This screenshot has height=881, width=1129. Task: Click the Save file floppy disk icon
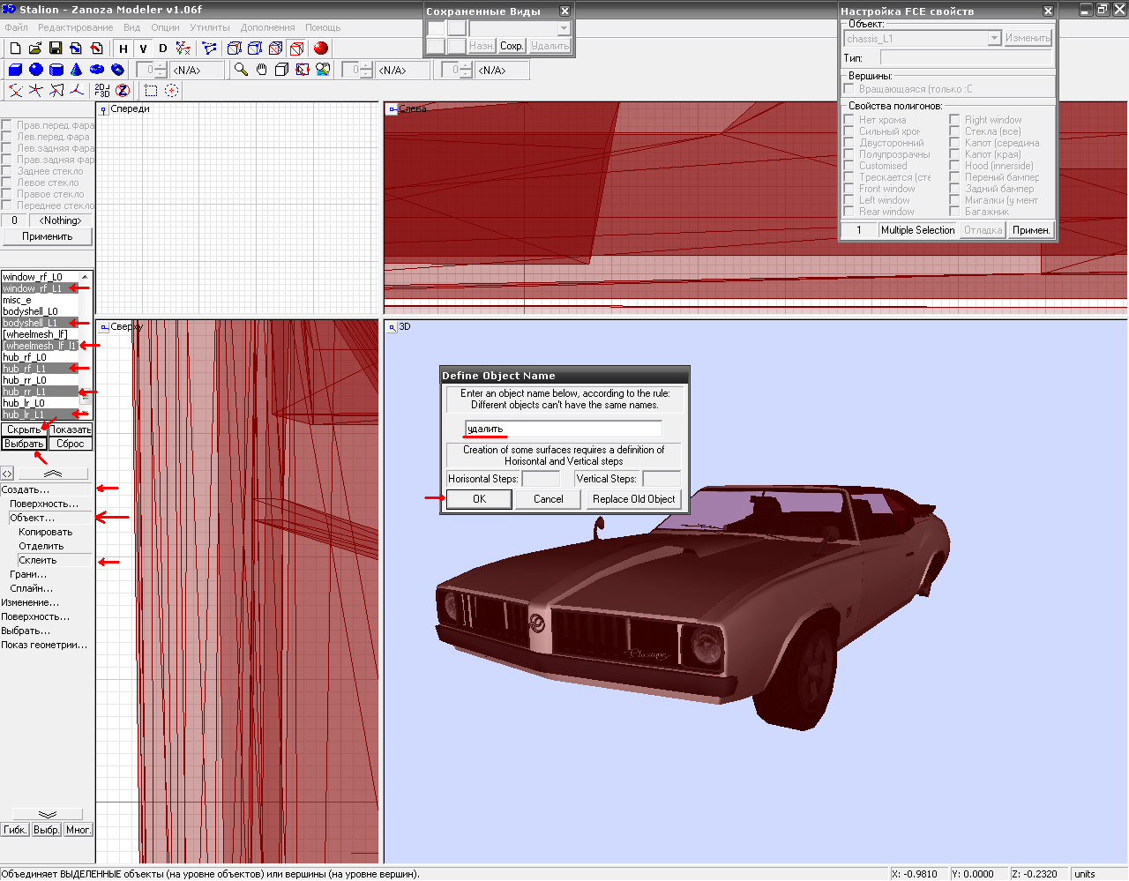(56, 49)
